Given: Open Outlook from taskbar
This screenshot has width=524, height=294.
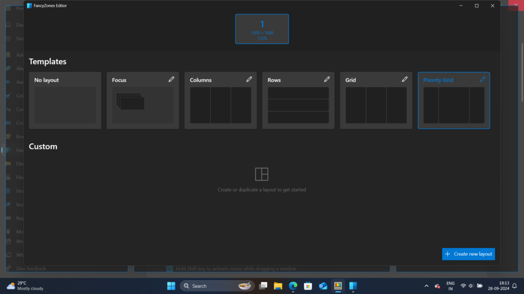Looking at the screenshot, I should coord(323,286).
